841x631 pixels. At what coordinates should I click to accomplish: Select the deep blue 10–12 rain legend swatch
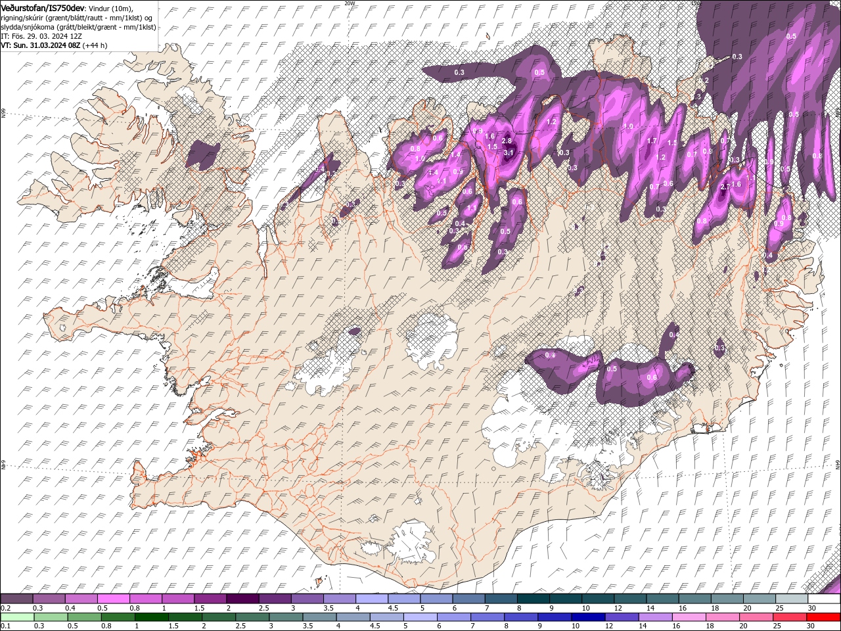[x=589, y=617]
